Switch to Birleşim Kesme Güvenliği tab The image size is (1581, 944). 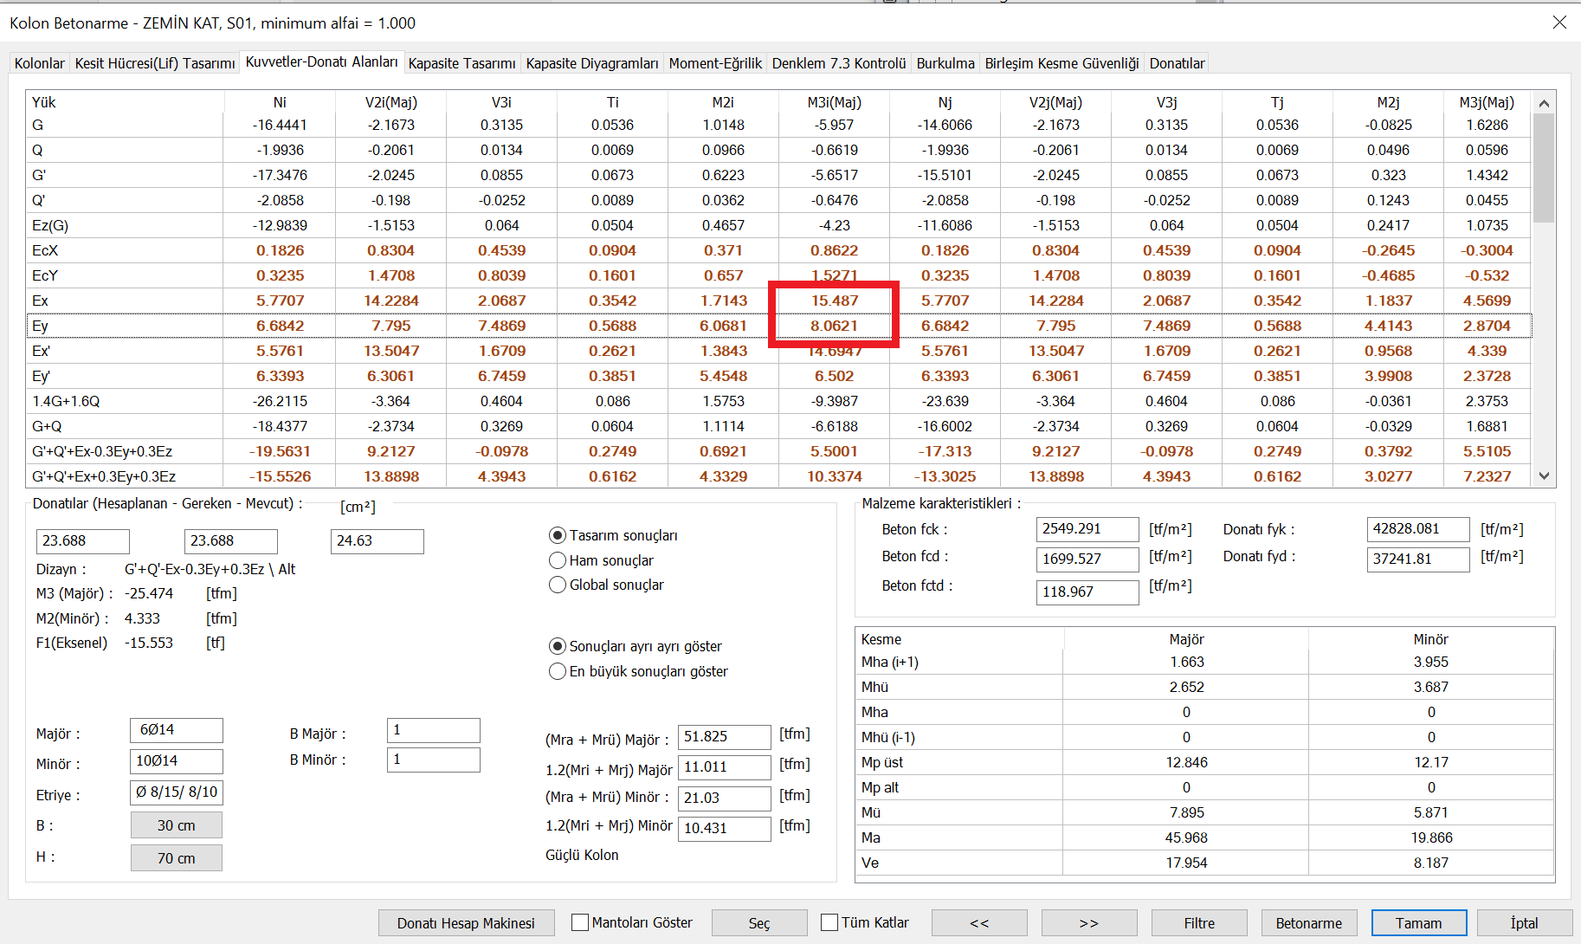1062,63
